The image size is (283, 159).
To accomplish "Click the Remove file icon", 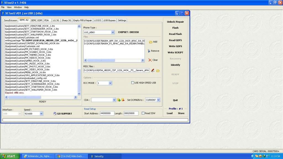I will (x=149, y=51).
